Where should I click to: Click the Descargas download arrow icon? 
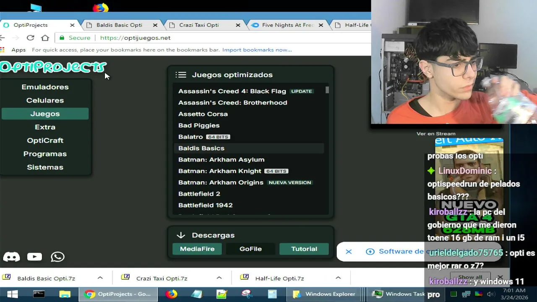pyautogui.click(x=181, y=235)
